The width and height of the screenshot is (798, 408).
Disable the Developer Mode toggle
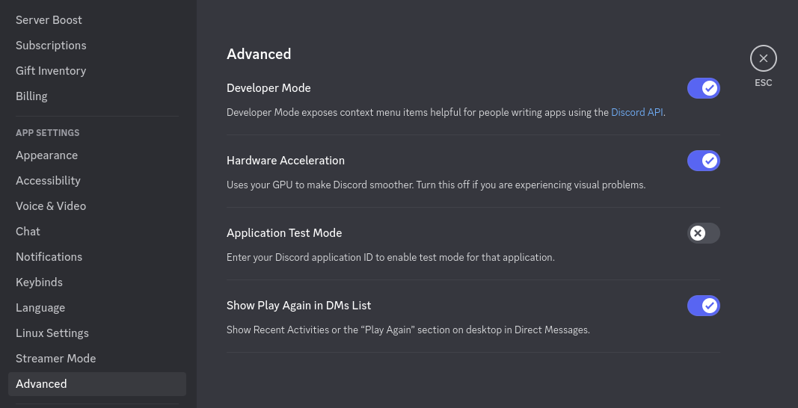point(703,88)
